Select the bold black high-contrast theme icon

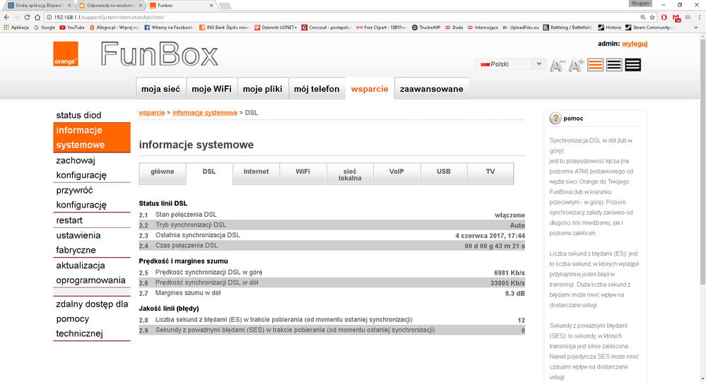click(x=633, y=65)
